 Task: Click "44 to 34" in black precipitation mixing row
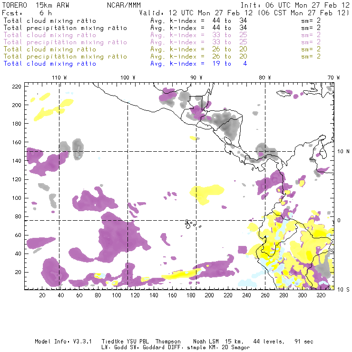(x=230, y=28)
